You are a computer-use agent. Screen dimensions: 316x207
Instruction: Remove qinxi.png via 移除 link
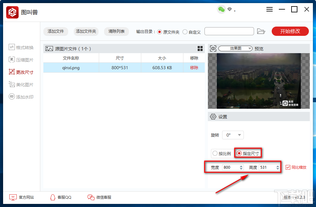[x=194, y=68]
